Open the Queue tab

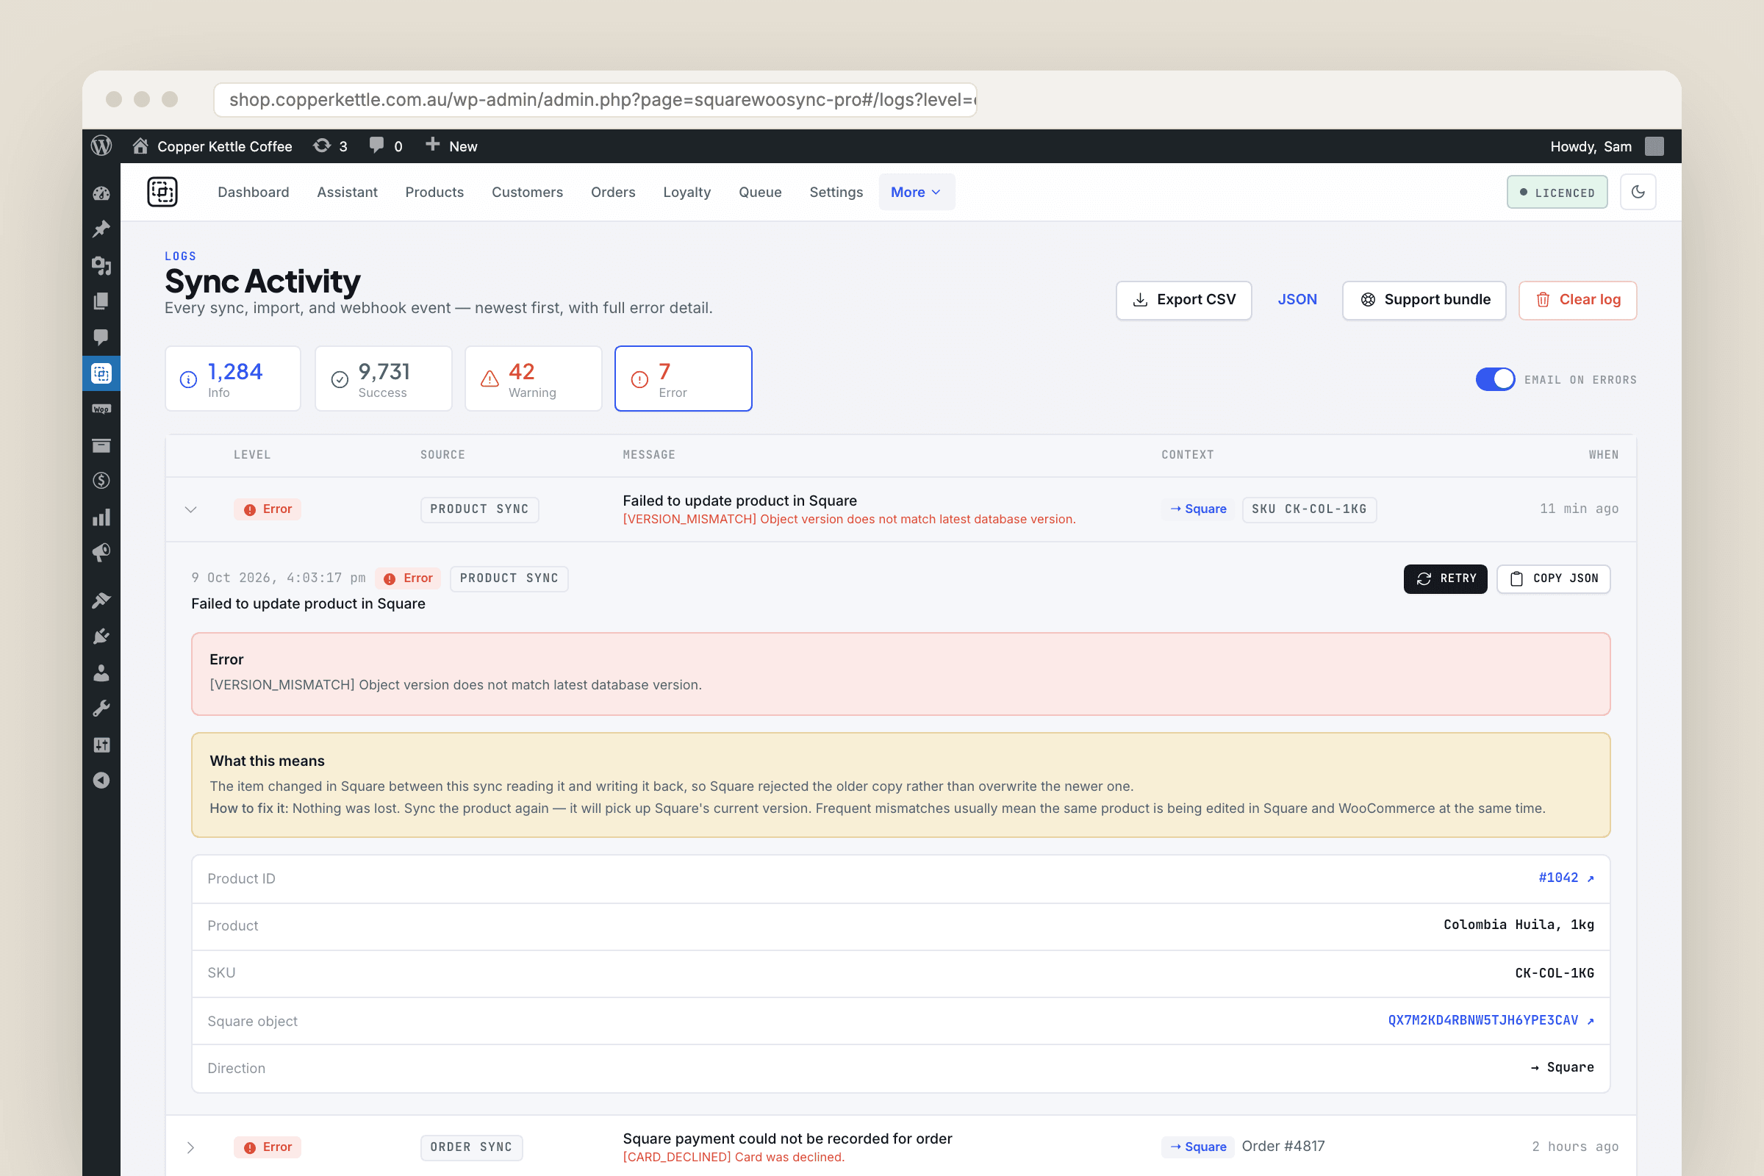pyautogui.click(x=760, y=192)
